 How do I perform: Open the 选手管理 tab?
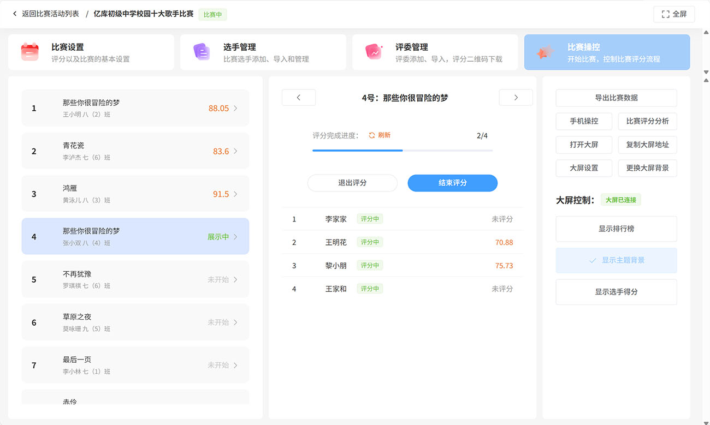click(263, 52)
